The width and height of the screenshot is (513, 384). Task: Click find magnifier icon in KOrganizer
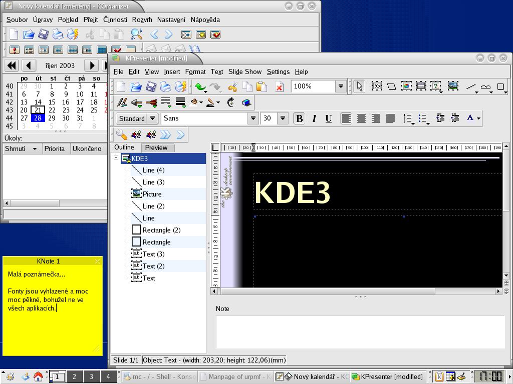[136, 34]
